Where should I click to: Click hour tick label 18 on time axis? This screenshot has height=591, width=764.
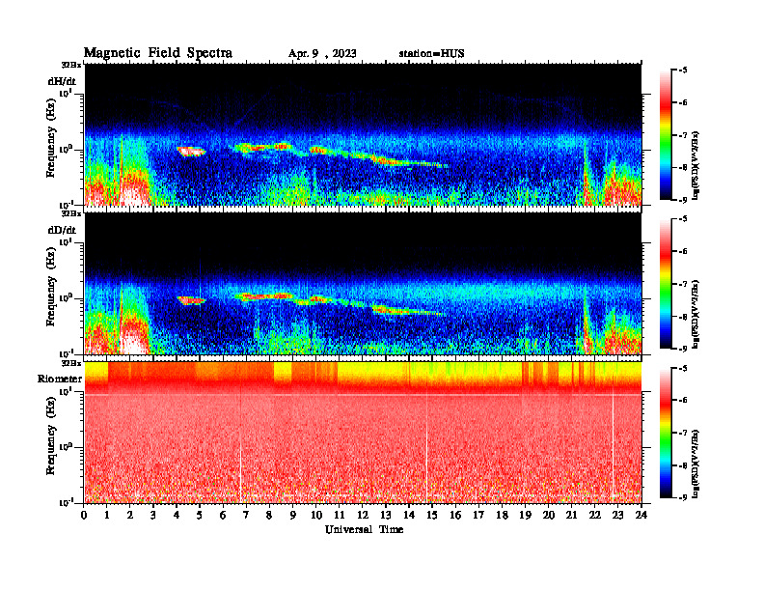pyautogui.click(x=502, y=515)
